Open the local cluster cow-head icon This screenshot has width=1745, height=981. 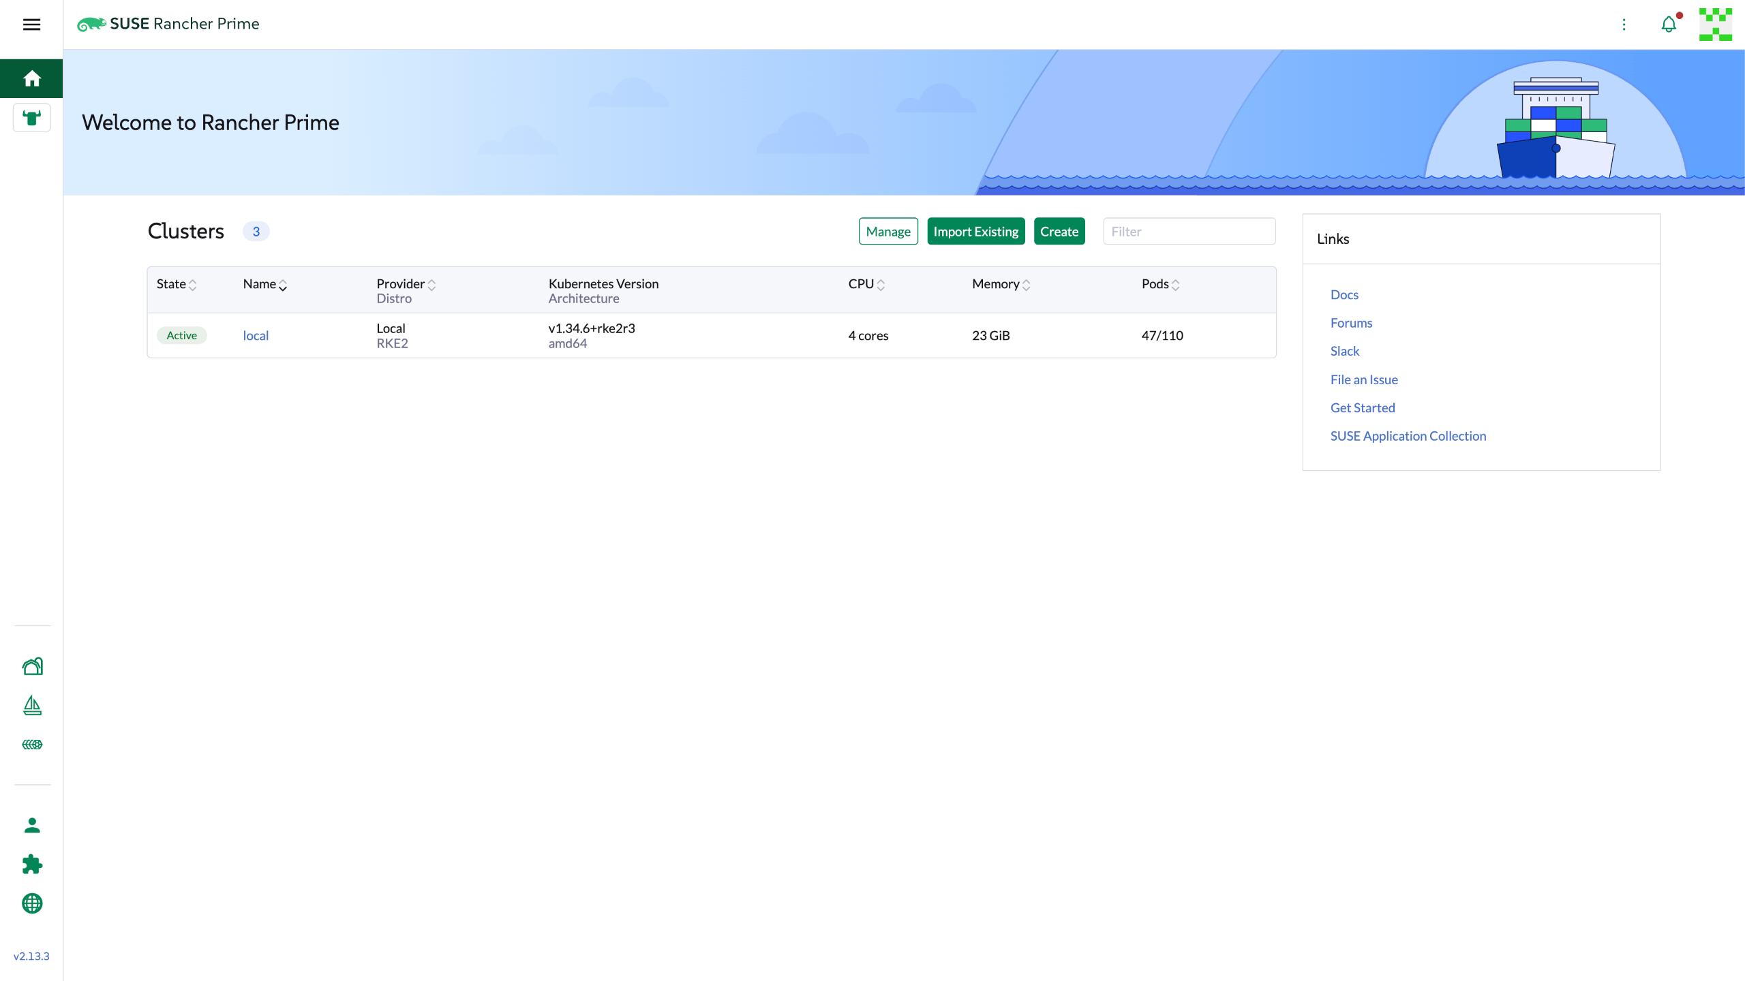31,118
